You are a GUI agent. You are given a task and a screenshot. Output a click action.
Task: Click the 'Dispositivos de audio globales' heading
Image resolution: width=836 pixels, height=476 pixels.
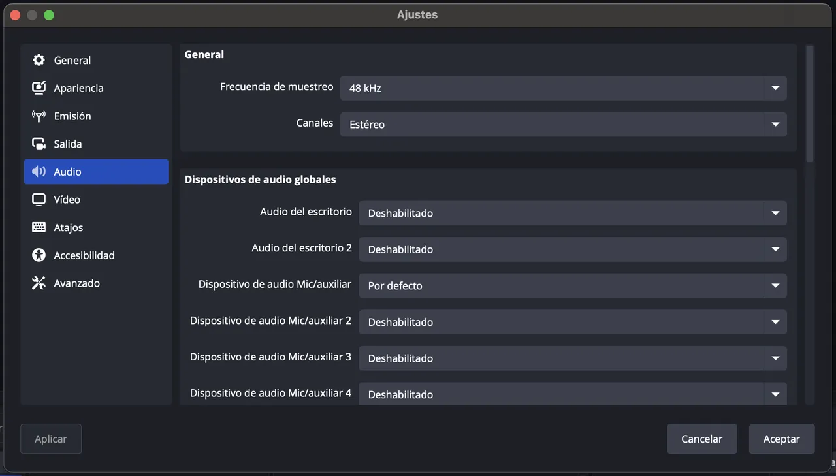pos(261,179)
